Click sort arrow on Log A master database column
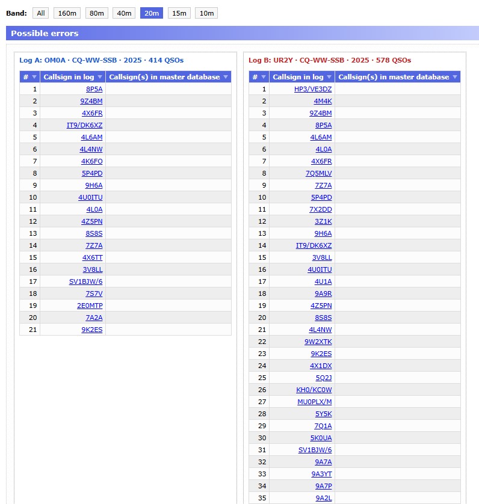The width and height of the screenshot is (479, 504). (226, 77)
